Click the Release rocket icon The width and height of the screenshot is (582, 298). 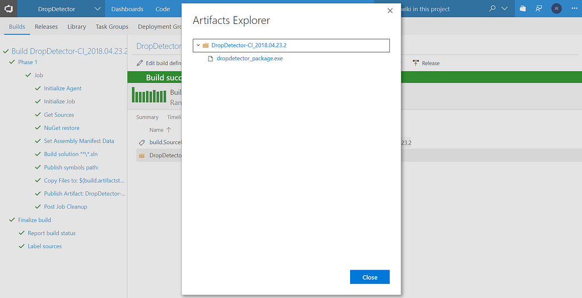click(415, 63)
